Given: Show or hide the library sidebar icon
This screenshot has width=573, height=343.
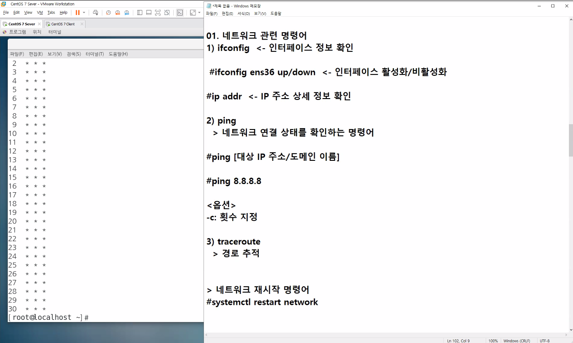Looking at the screenshot, I should click(x=140, y=13).
